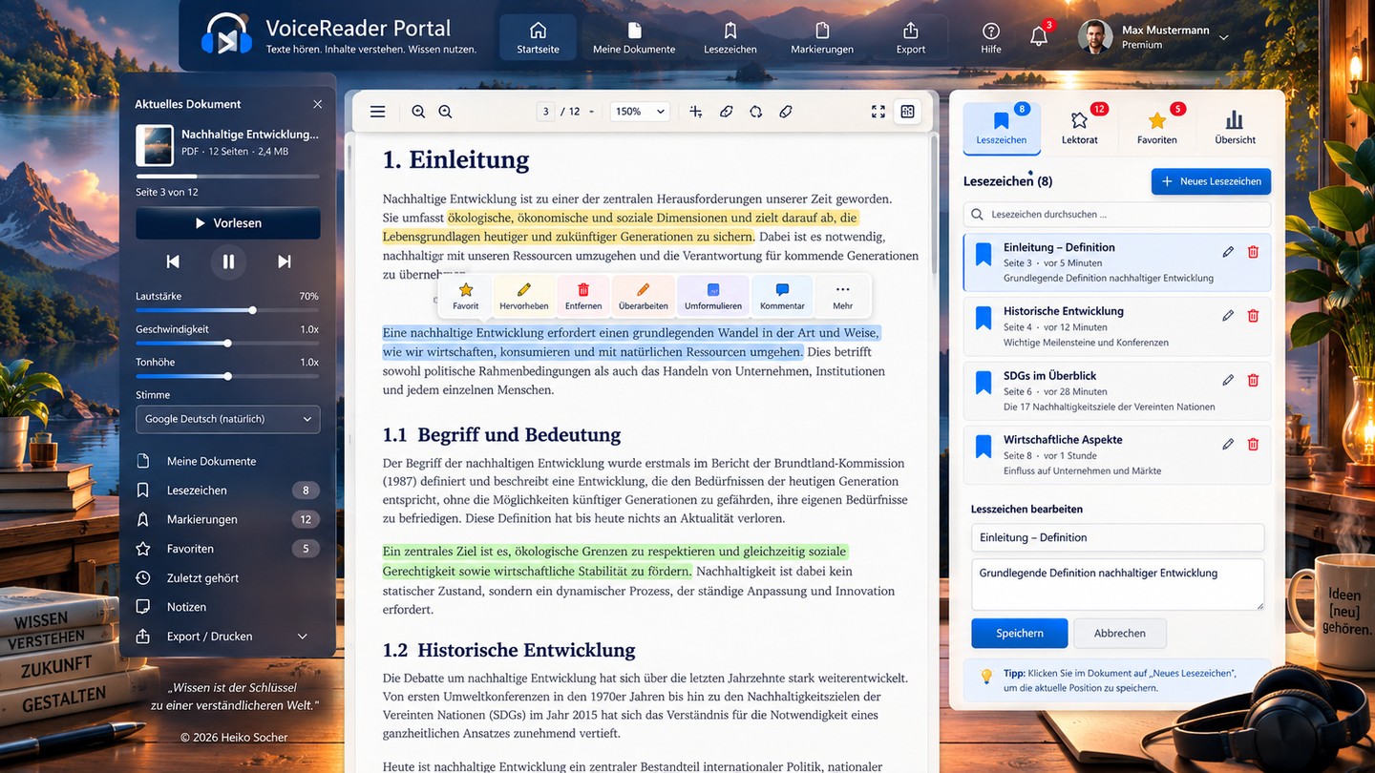The image size is (1375, 773).
Task: Open the notifications bell
Action: (1039, 36)
